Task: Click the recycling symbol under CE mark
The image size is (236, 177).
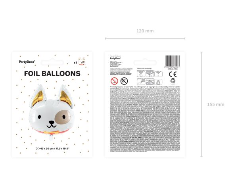Action: tap(173, 81)
